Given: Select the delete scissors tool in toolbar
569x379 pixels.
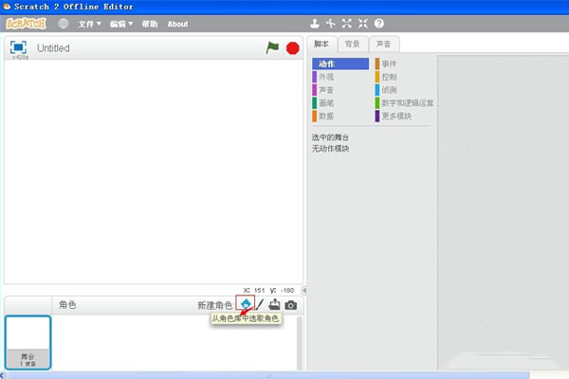Looking at the screenshot, I should [x=331, y=24].
